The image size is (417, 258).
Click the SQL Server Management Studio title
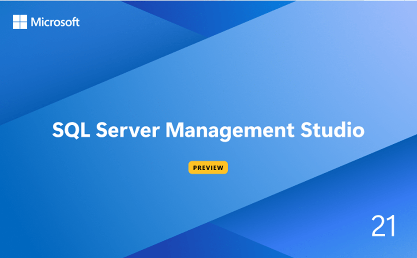point(208,130)
